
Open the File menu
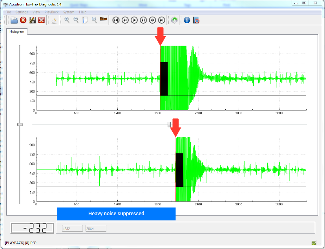[x=8, y=12]
